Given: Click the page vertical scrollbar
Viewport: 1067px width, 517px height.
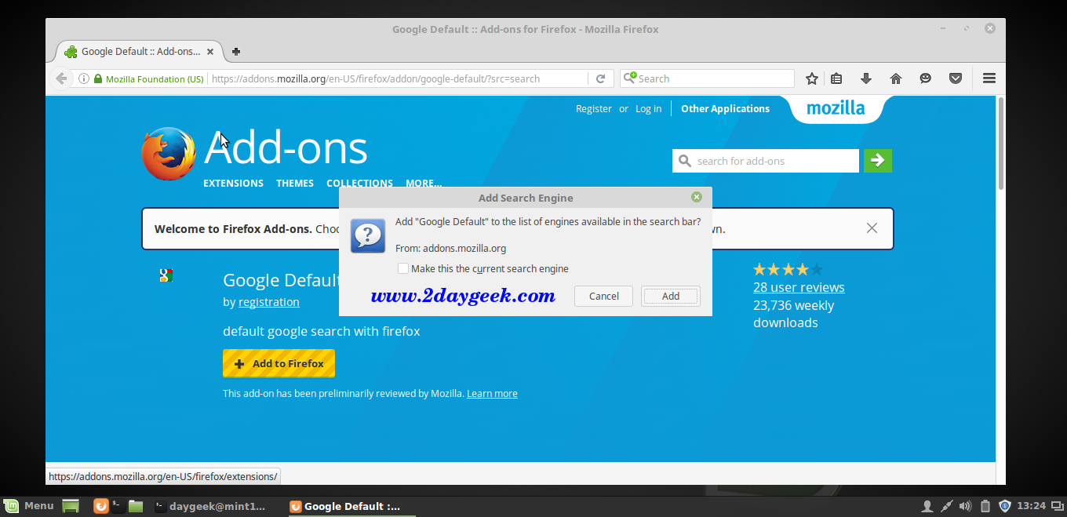Looking at the screenshot, I should [1000, 144].
